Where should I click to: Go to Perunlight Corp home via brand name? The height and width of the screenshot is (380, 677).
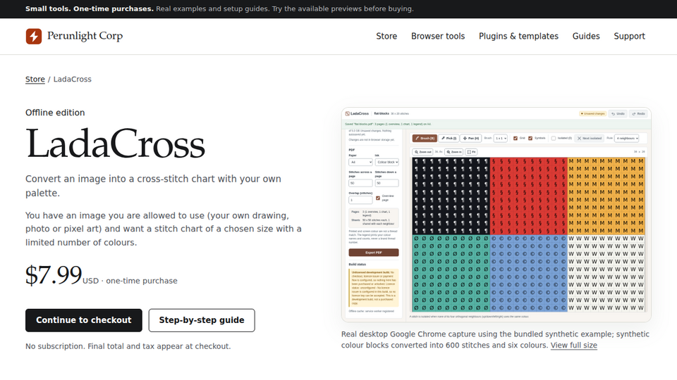click(x=85, y=36)
